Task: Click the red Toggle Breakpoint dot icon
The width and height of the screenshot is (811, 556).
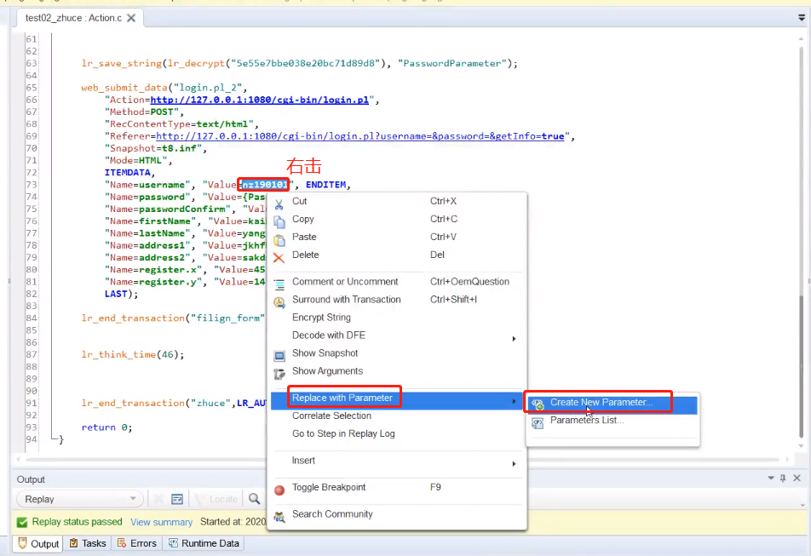Action: (x=279, y=490)
